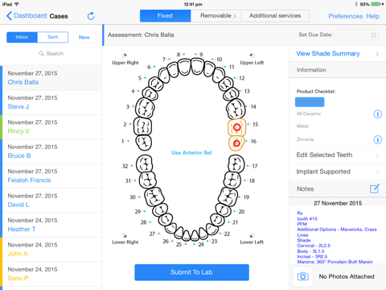
Task: Switch to Additional services tab
Action: point(275,16)
